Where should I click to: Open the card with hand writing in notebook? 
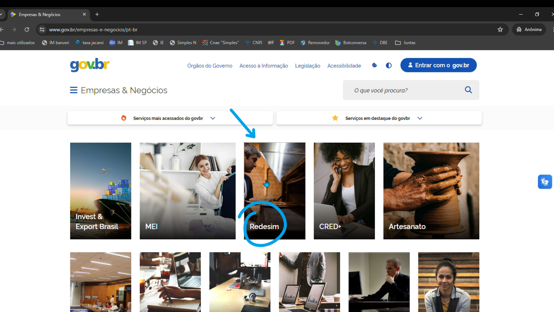(170, 282)
